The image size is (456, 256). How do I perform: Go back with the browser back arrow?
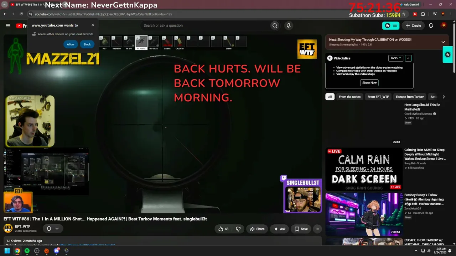(x=5, y=14)
